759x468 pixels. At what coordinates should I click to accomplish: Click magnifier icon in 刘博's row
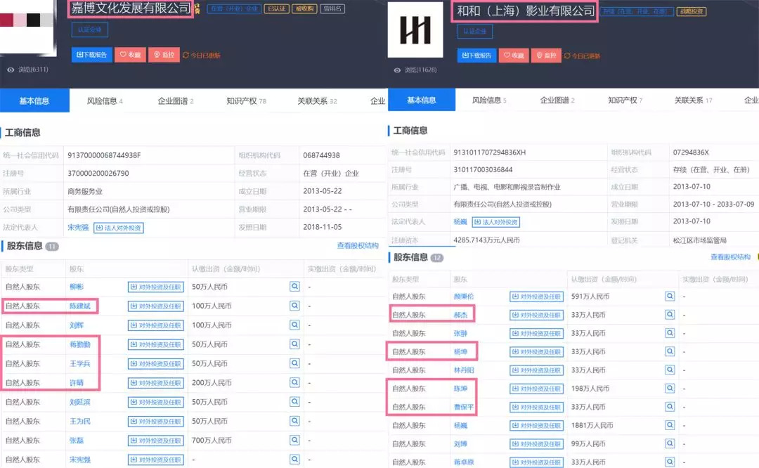670,443
